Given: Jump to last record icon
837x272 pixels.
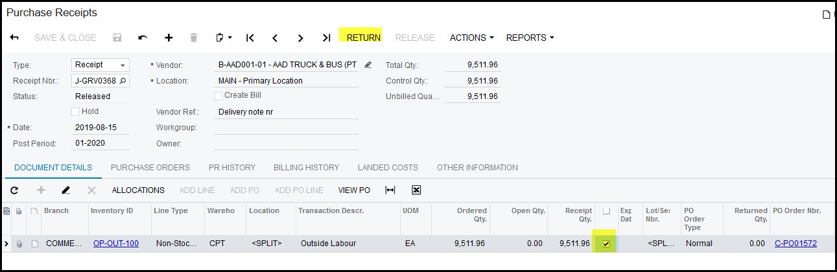Looking at the screenshot, I should (x=327, y=38).
